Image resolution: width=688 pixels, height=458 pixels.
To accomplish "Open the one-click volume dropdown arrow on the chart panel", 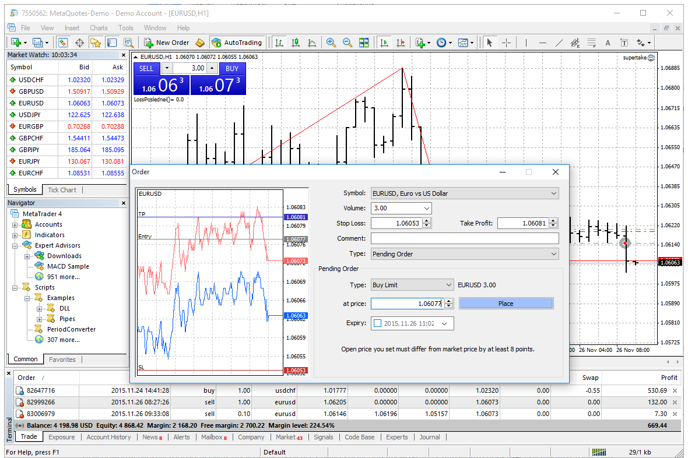I will 167,68.
